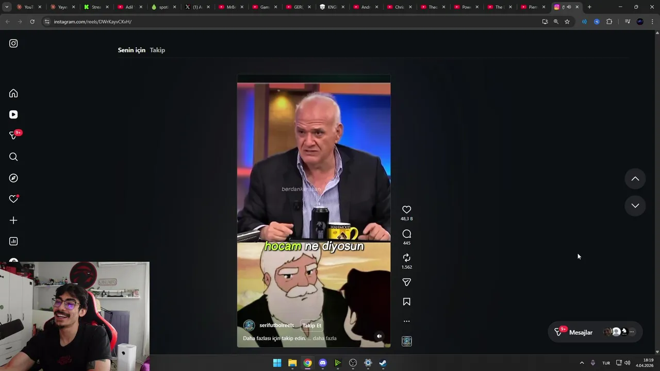Open the dashboard chart icon in sidebar

click(x=13, y=241)
